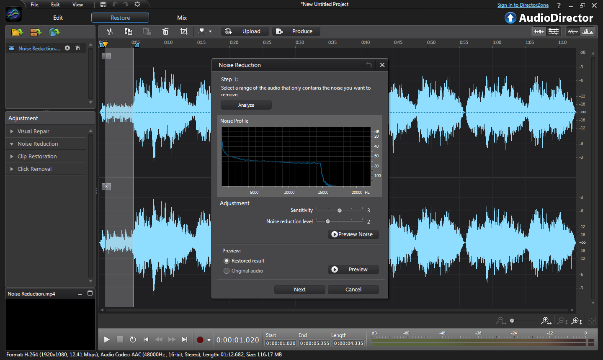The width and height of the screenshot is (603, 360).
Task: Select the Restored result radio button
Action: pyautogui.click(x=227, y=261)
